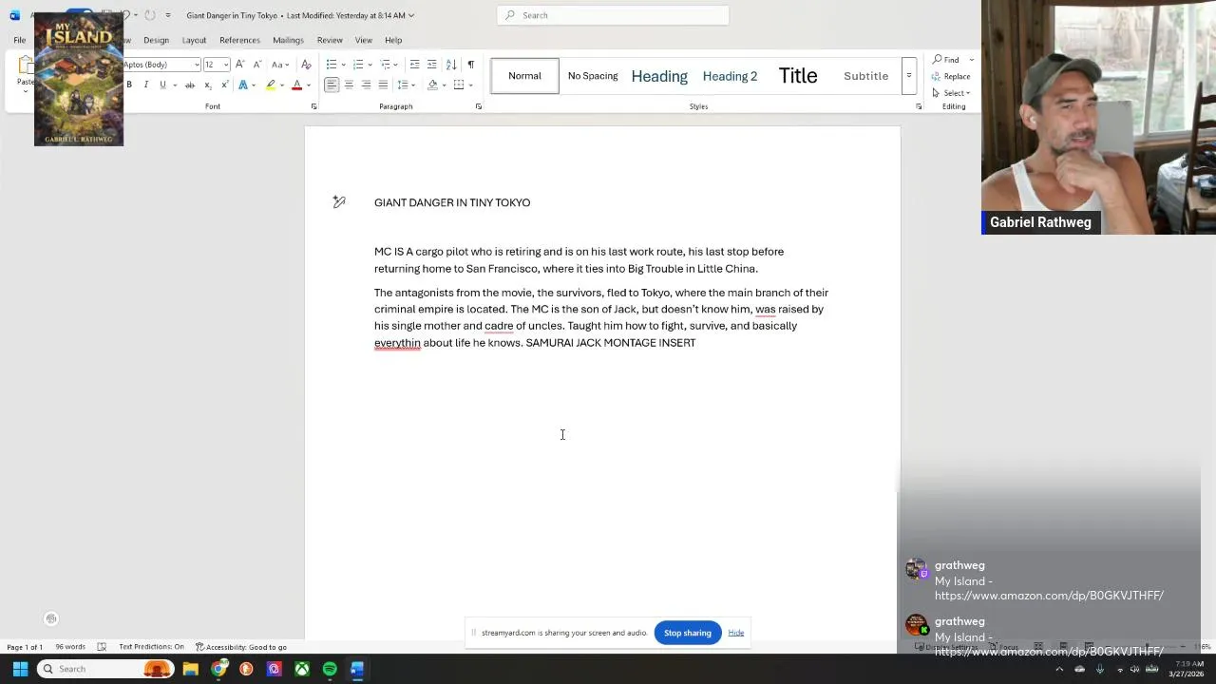Open the font name combo box
Viewport: 1216px width, 684px height.
161,65
